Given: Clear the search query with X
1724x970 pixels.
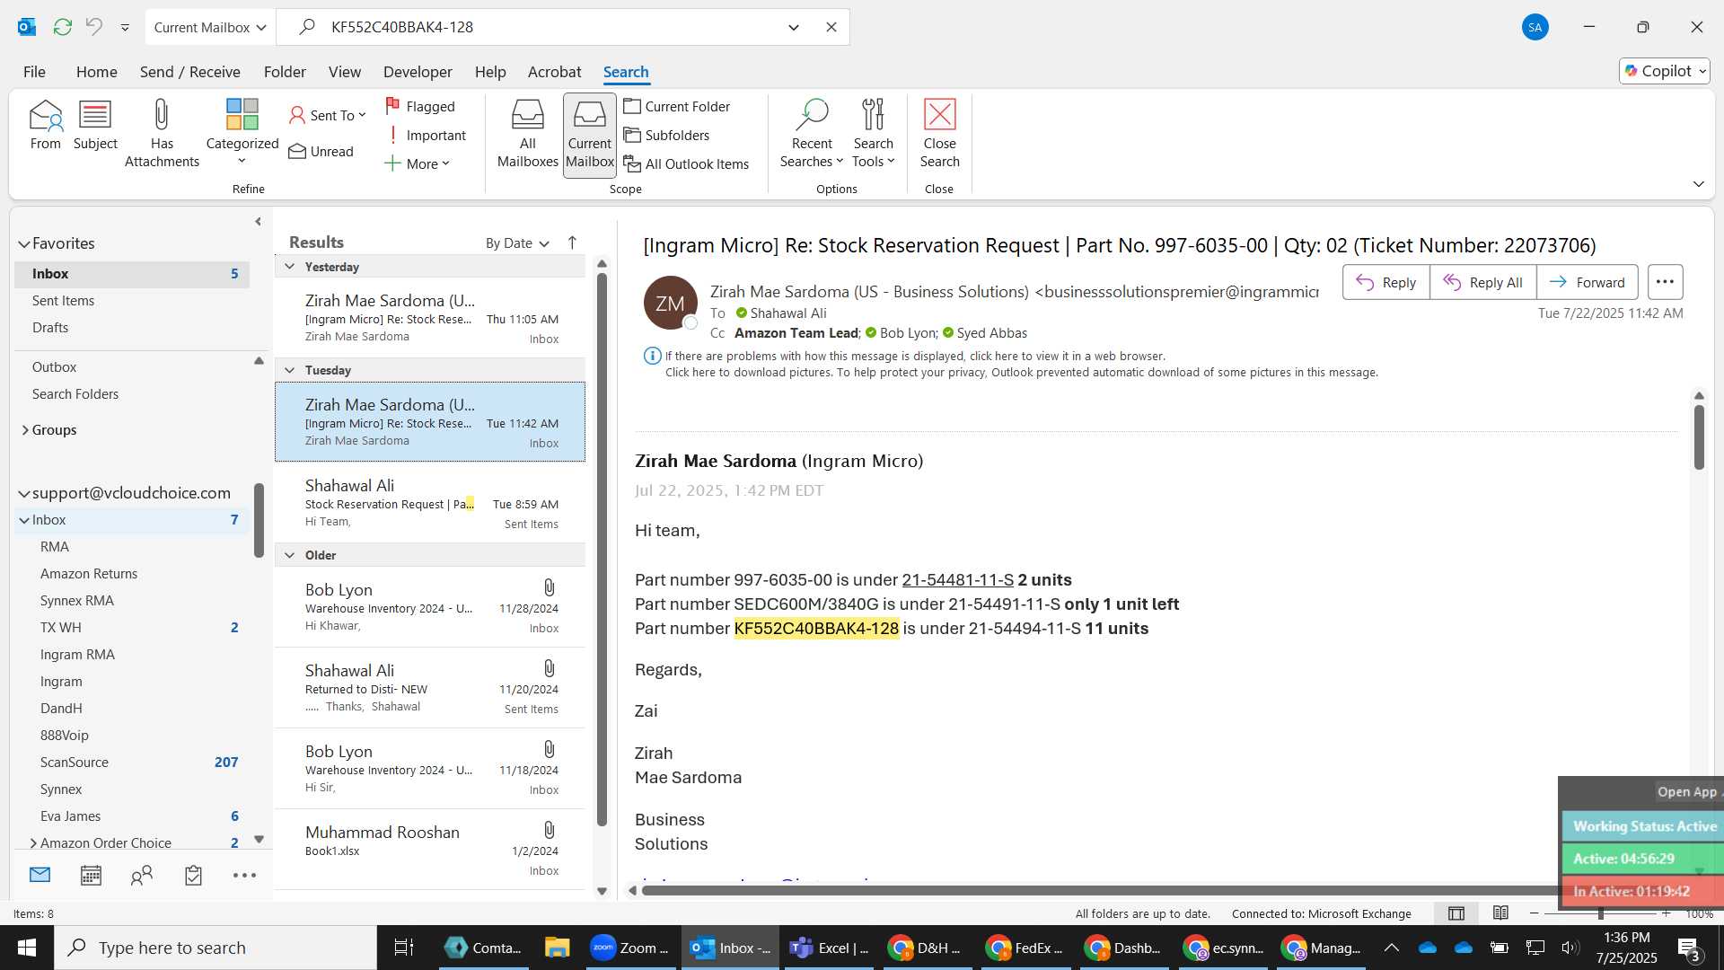Looking at the screenshot, I should tap(831, 27).
